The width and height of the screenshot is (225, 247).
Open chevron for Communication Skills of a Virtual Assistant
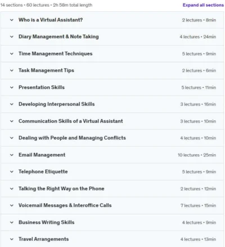pyautogui.click(x=12, y=121)
